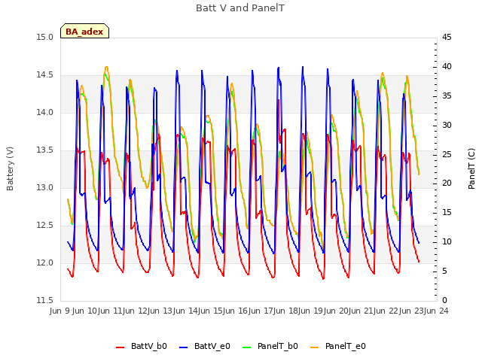Click the BattV_e0 legend label
Screen dimensions: 482x361
pyautogui.click(x=212, y=346)
